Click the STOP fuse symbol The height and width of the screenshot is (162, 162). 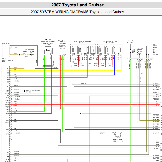[x=131, y=51]
